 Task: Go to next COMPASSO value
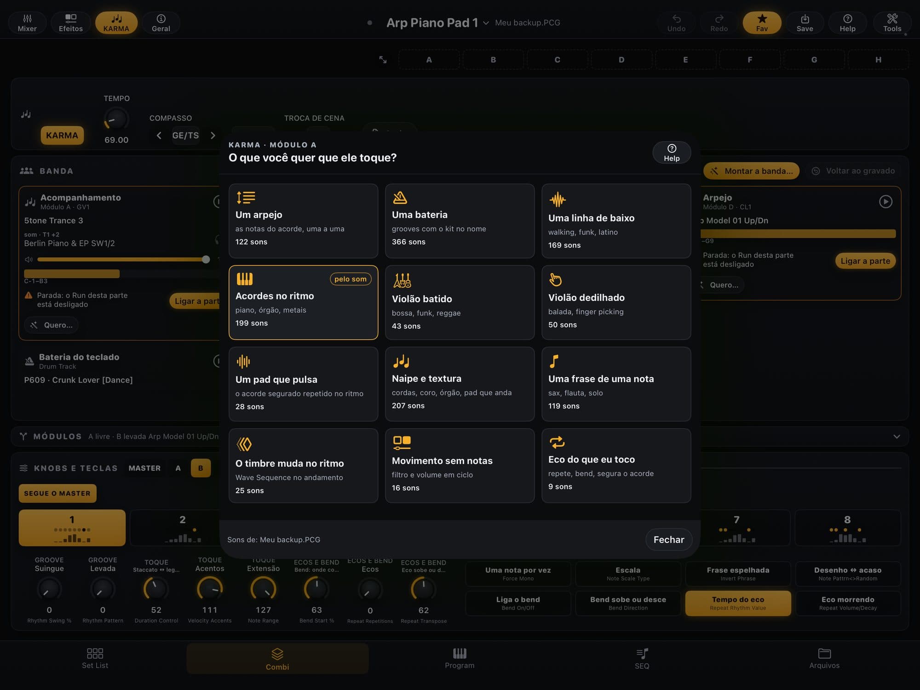click(x=213, y=135)
